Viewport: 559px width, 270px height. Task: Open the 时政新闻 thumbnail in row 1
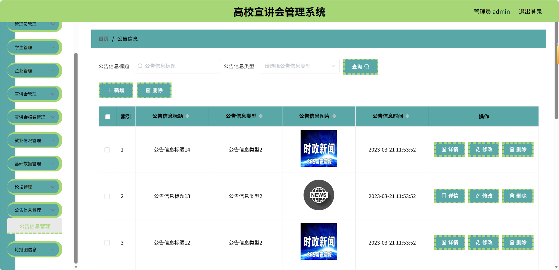click(319, 149)
